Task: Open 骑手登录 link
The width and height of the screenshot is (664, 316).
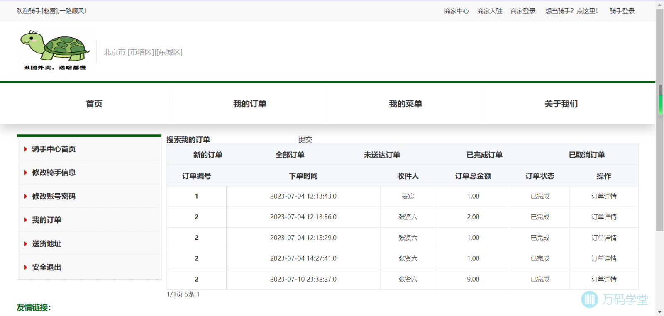Action: (622, 11)
